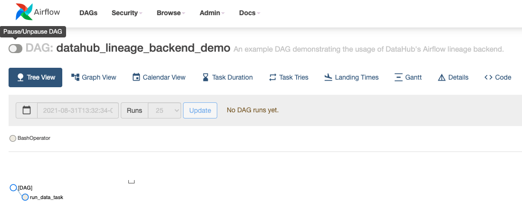Open the Task Tries view
This screenshot has width=522, height=209.
pyautogui.click(x=289, y=77)
